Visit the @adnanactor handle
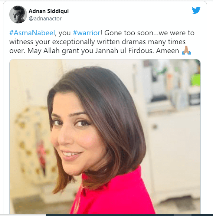 click(x=45, y=19)
